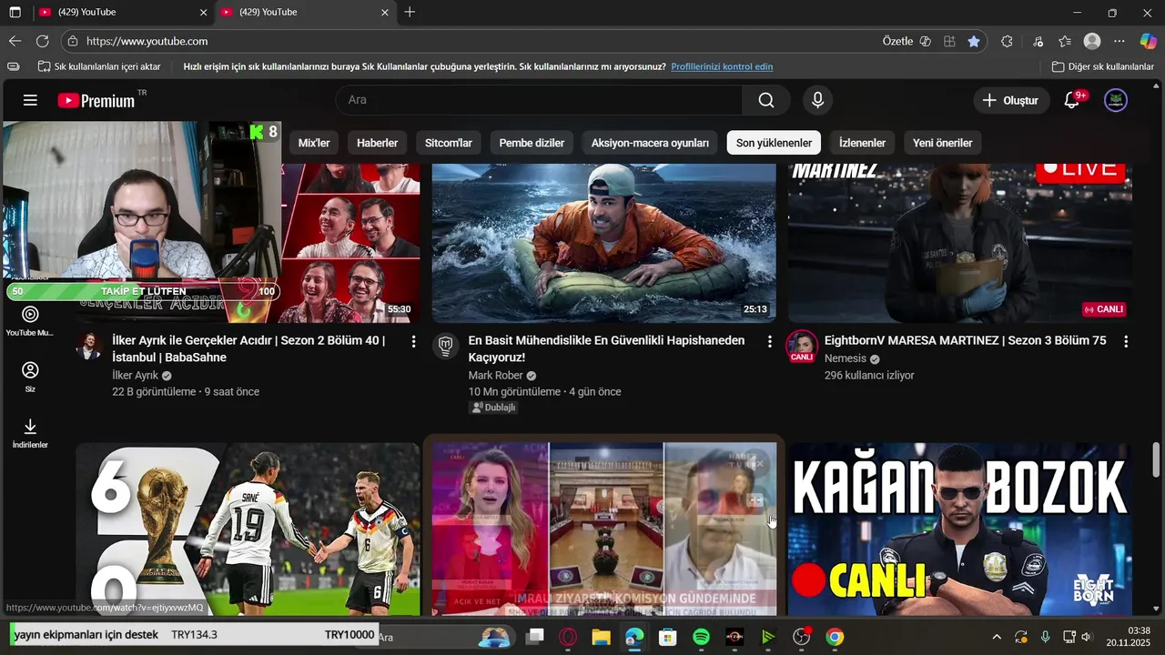Open Google Chrome from the taskbar
1165x655 pixels.
pyautogui.click(x=835, y=637)
